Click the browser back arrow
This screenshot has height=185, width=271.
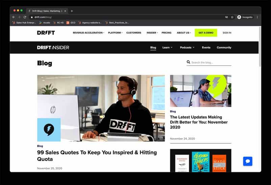click(x=14, y=17)
